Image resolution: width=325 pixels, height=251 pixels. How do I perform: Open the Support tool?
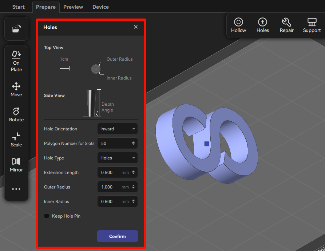312,25
